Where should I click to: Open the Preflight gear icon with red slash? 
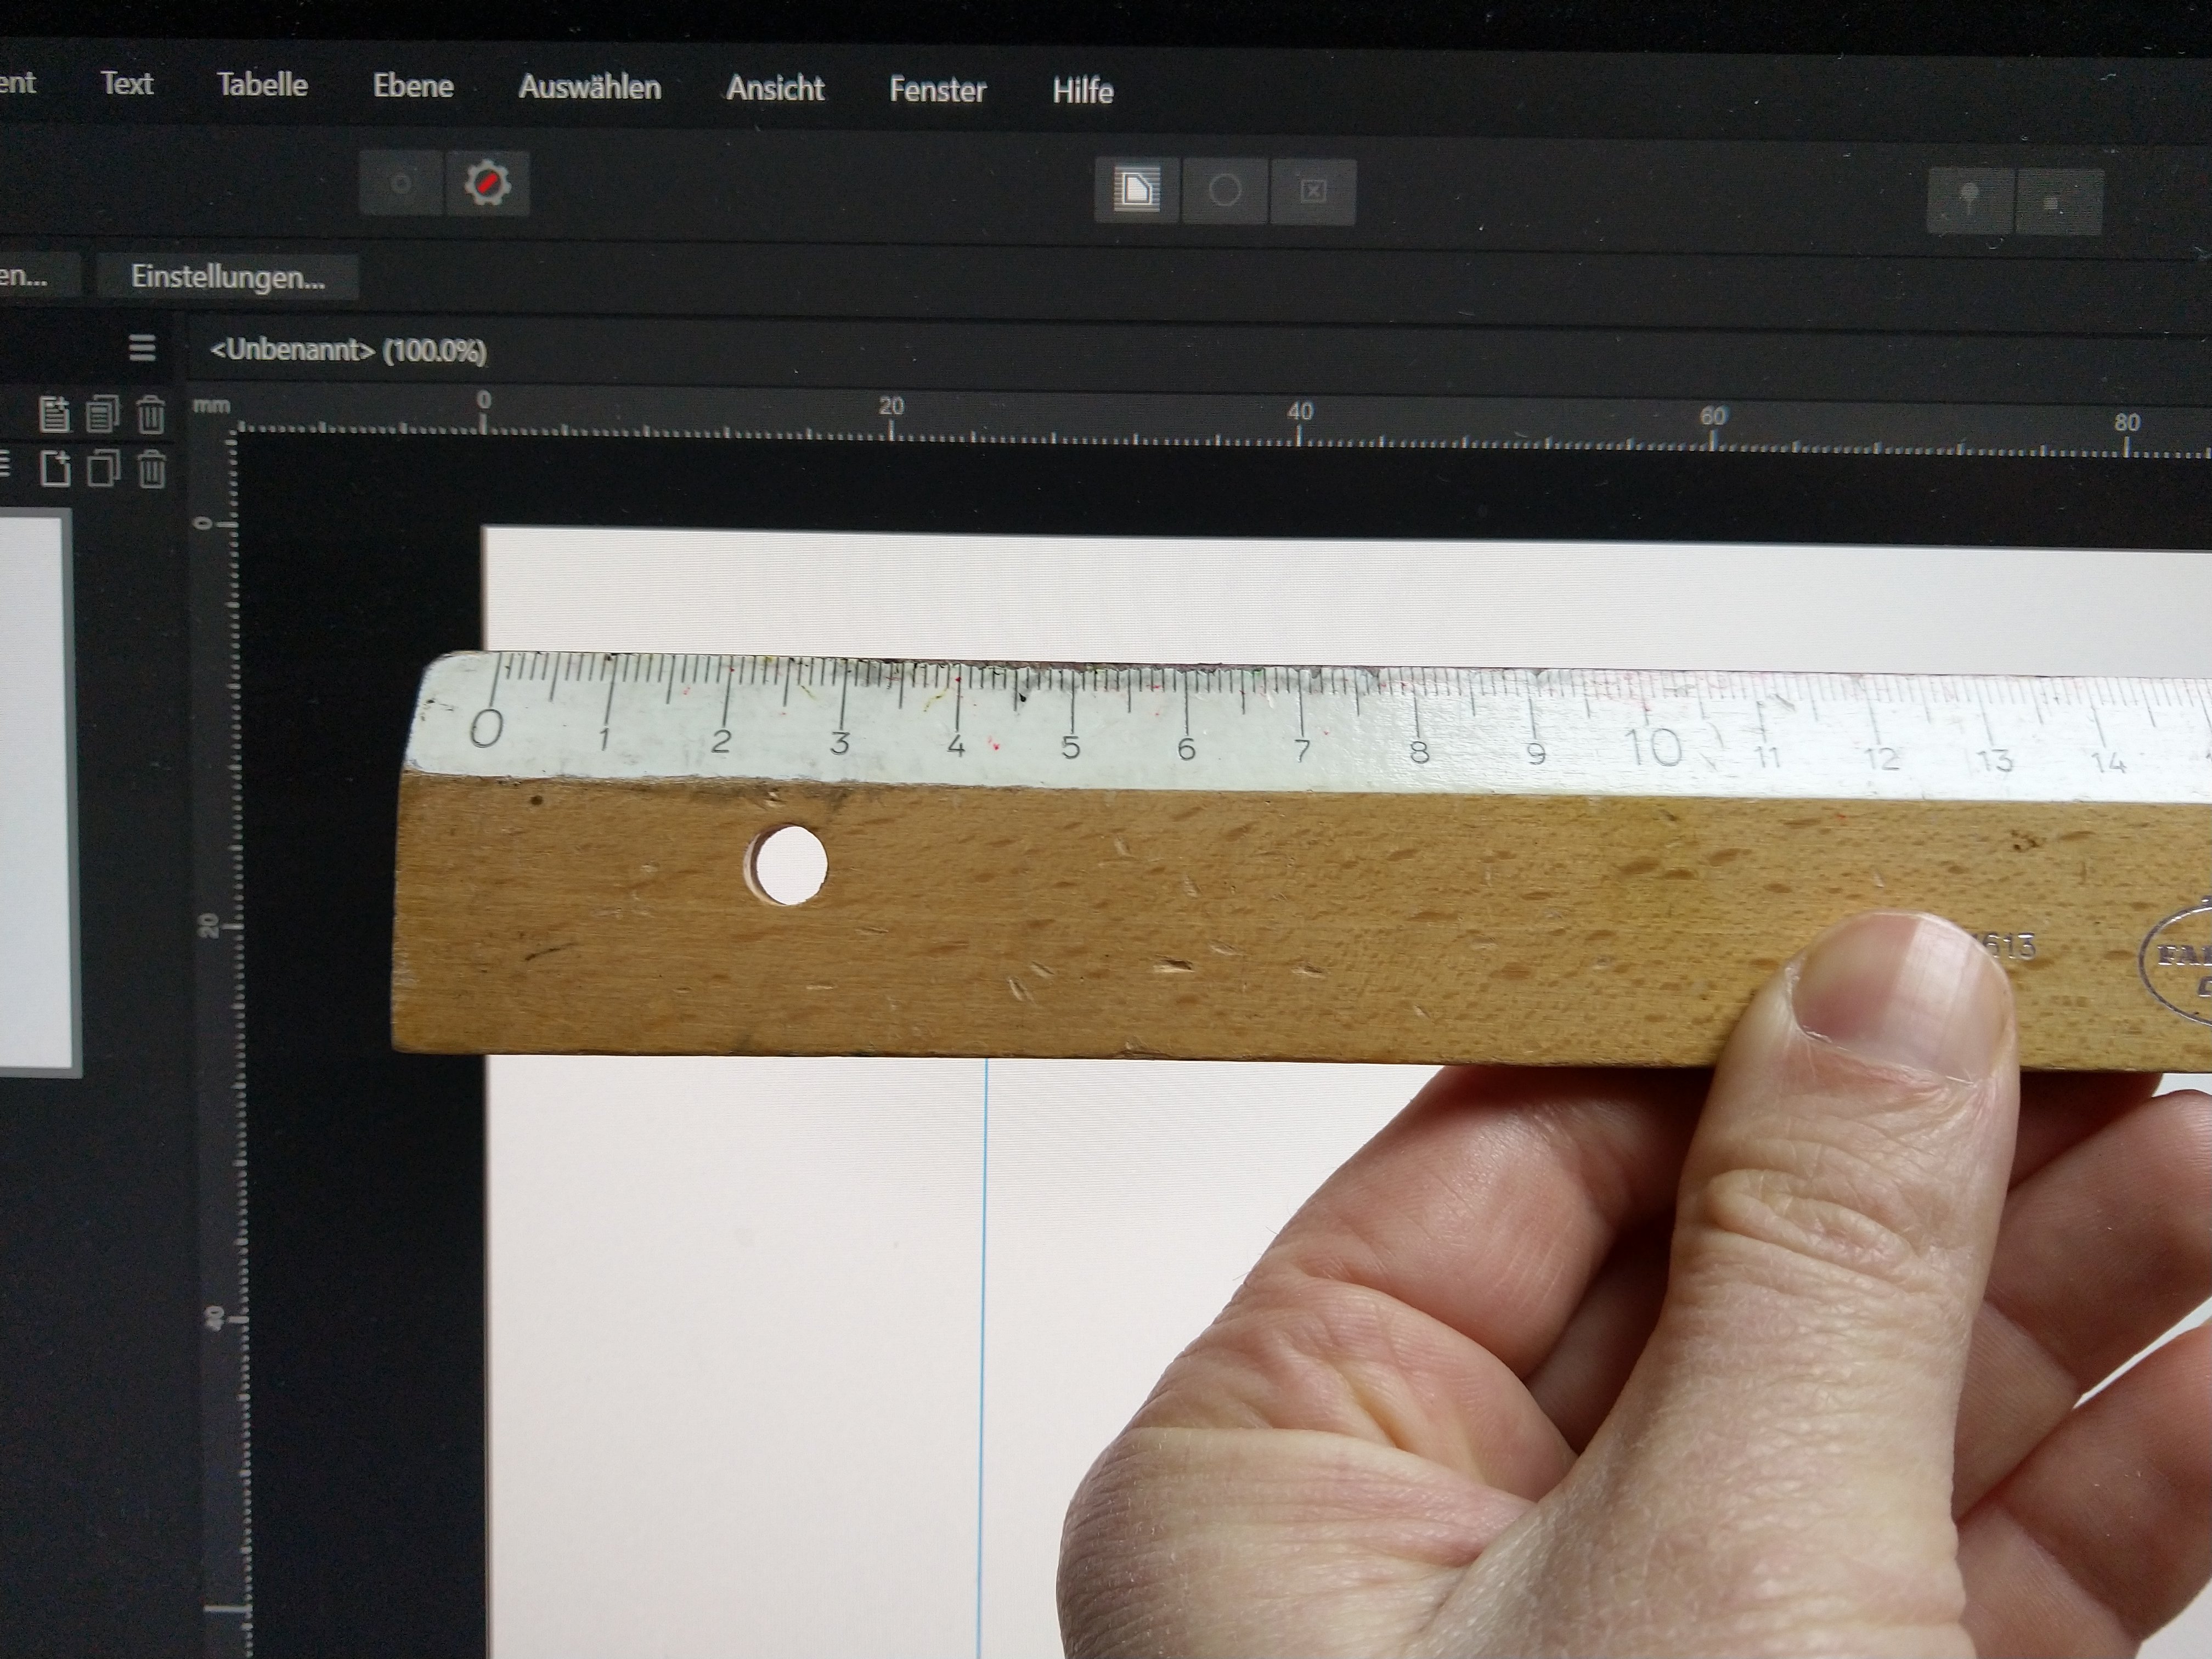[x=487, y=184]
